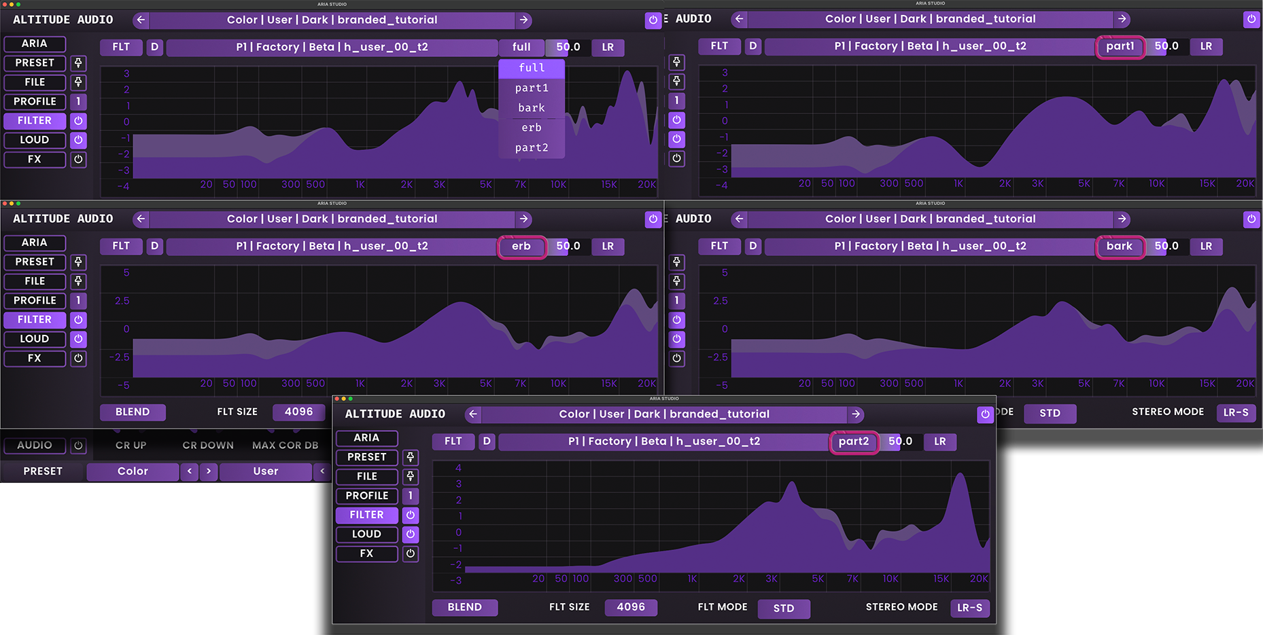Click profile number 1 in top-right window
Viewport: 1263px width, 635px height.
(x=676, y=101)
